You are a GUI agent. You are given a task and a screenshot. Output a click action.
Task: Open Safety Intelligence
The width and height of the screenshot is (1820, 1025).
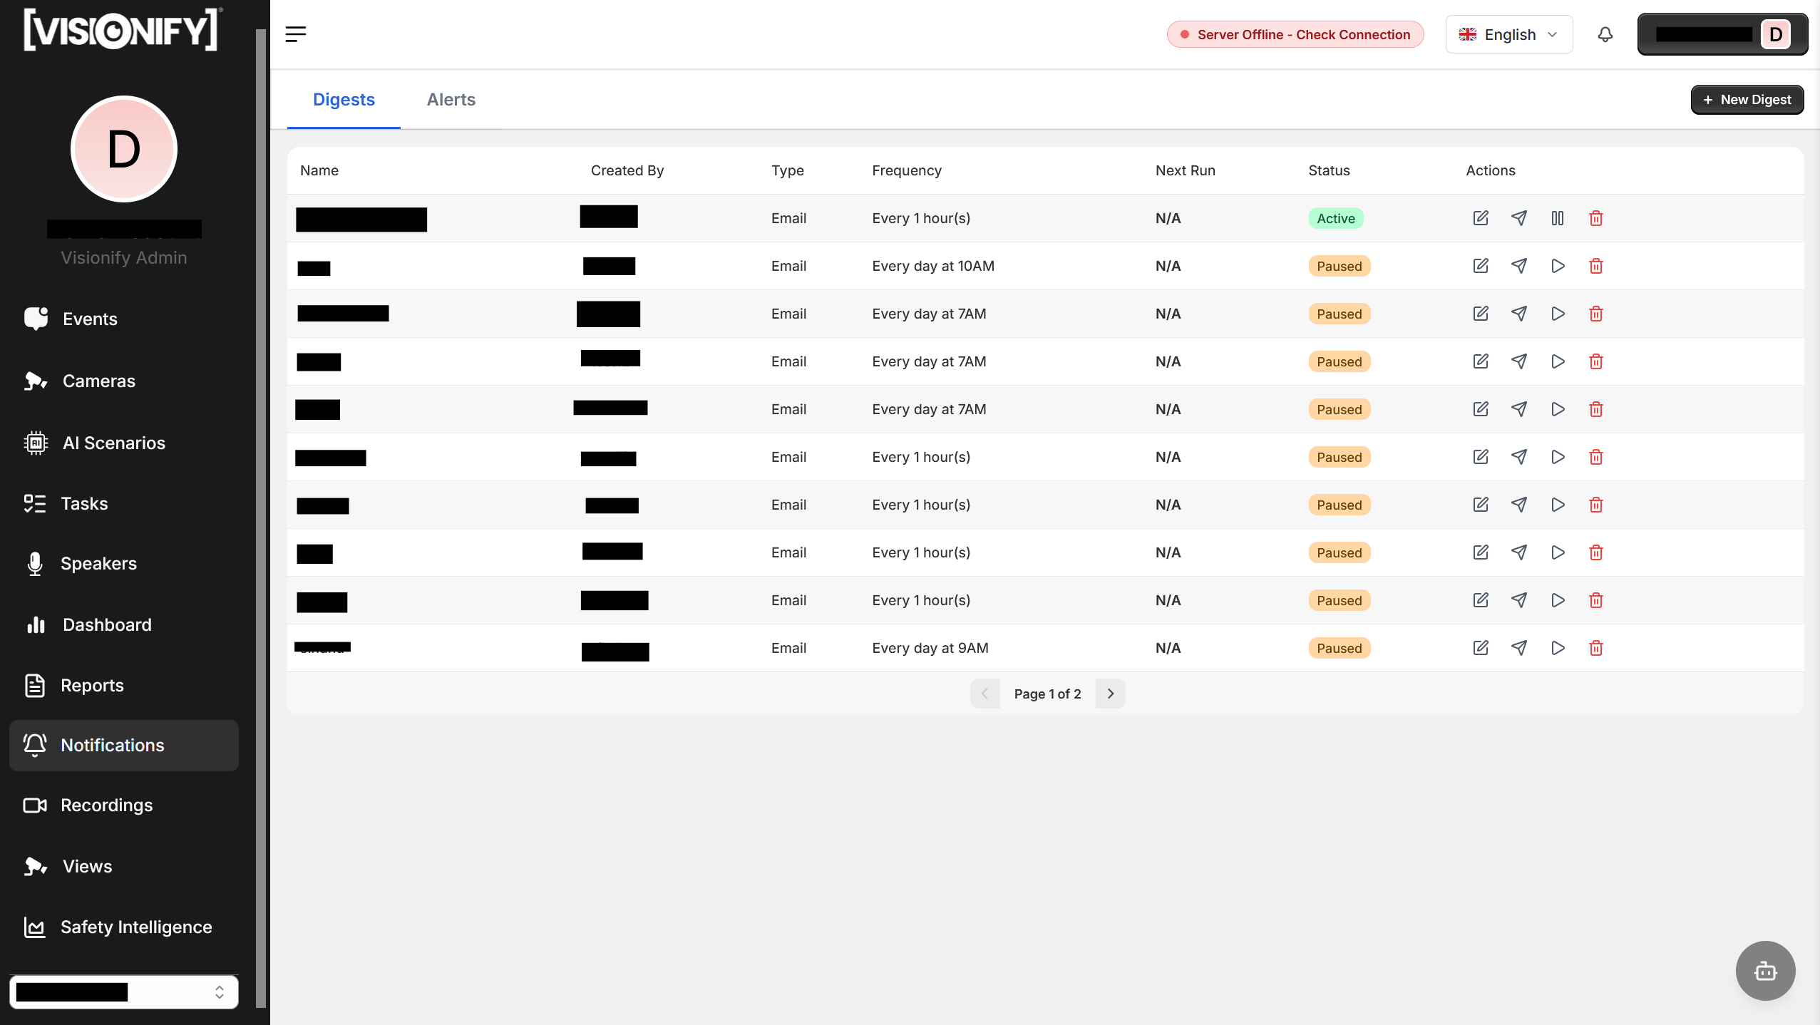pyautogui.click(x=124, y=927)
